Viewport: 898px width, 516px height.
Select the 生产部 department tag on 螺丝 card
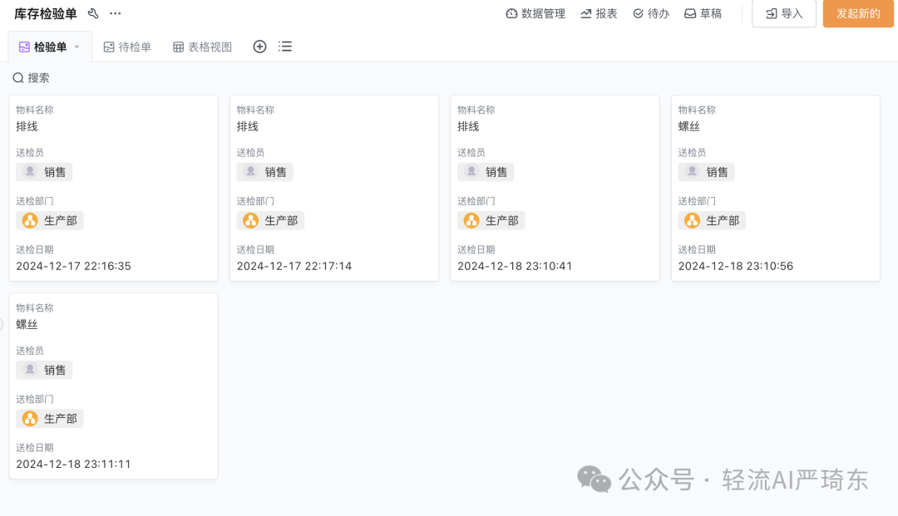click(712, 220)
